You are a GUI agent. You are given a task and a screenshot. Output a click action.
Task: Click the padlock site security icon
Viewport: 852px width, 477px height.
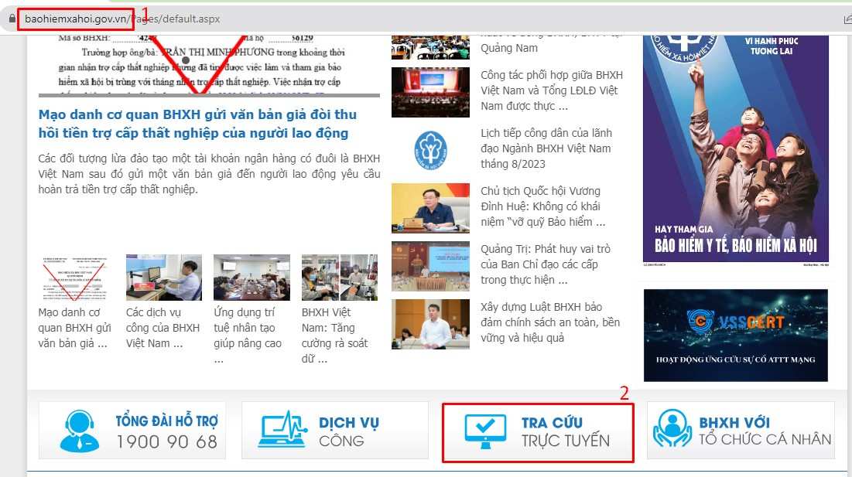tap(12, 19)
